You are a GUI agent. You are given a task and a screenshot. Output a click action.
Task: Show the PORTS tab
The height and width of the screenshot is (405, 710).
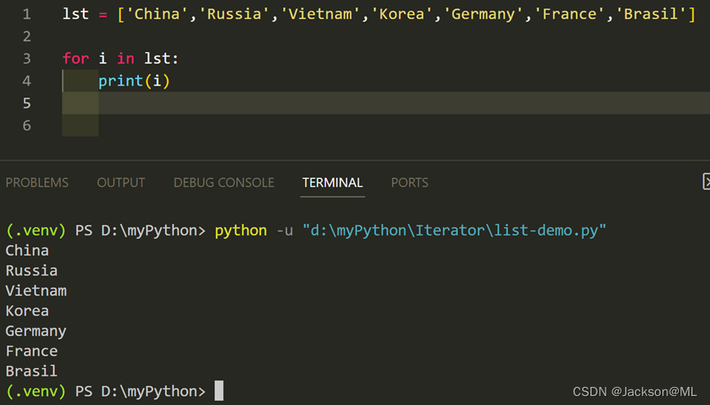click(x=410, y=183)
